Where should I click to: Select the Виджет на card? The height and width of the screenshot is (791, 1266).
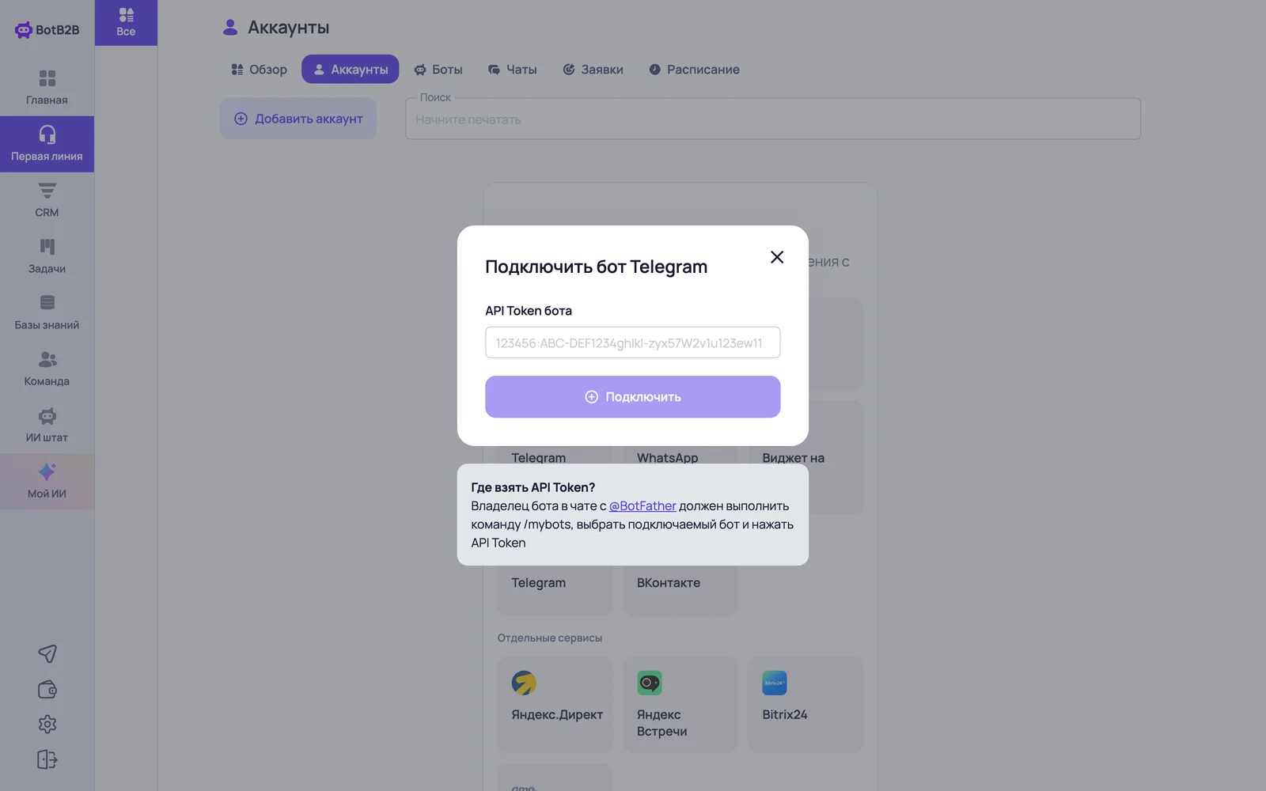[805, 457]
